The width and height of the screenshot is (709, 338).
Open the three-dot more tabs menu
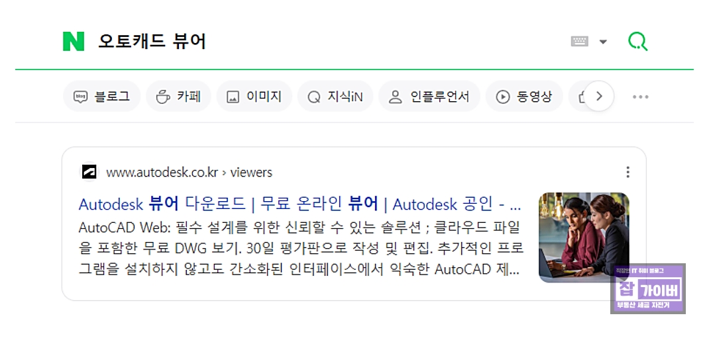click(640, 97)
